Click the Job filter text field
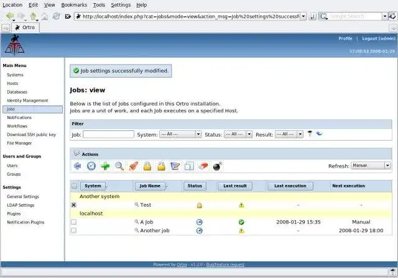398x278 pixels. tap(108, 134)
